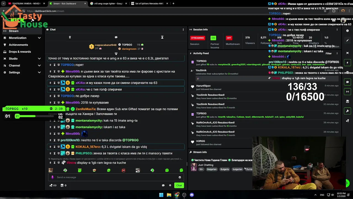Open Achievements in the sidebar
353x199 pixels.
tap(22, 45)
